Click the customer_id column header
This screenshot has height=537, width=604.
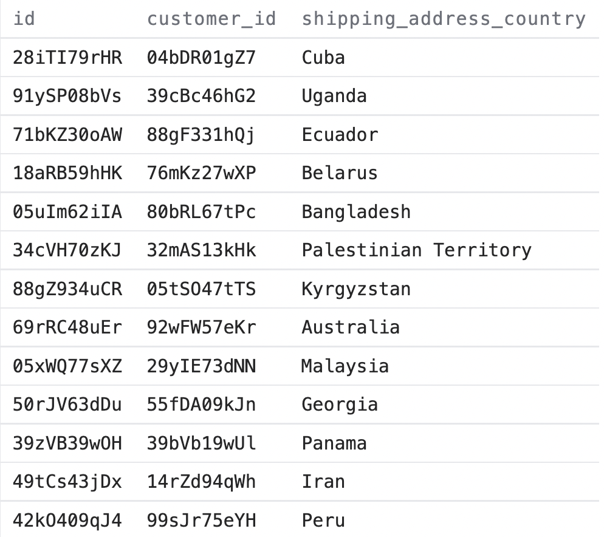(211, 19)
